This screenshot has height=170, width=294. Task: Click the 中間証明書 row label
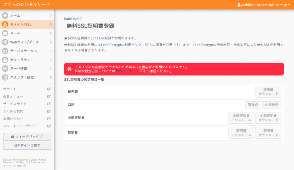[x=76, y=118]
